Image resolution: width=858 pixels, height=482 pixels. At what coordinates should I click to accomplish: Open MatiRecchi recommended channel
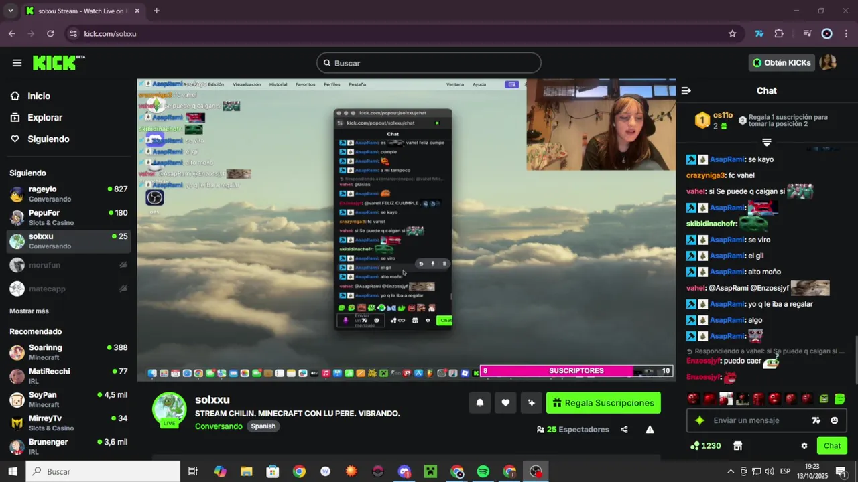[68, 376]
